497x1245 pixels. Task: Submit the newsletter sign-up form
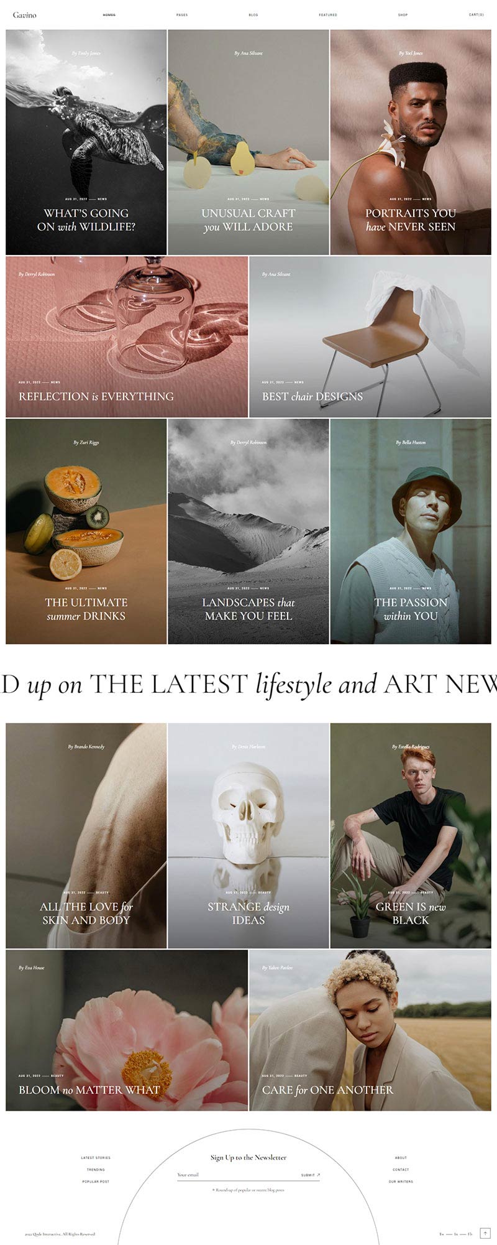[x=311, y=1175]
